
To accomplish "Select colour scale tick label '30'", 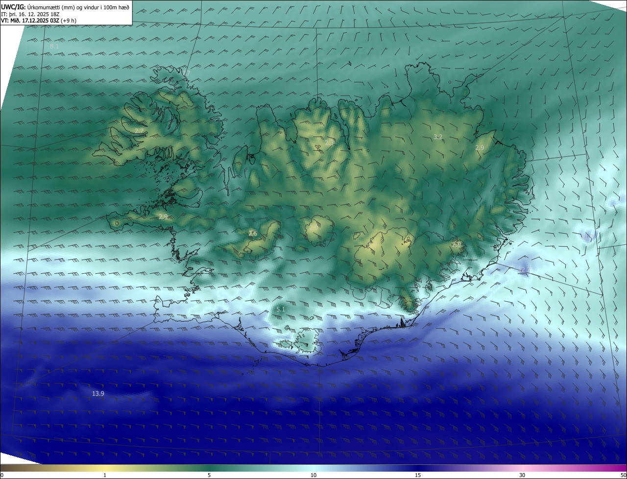I will tap(522, 475).
